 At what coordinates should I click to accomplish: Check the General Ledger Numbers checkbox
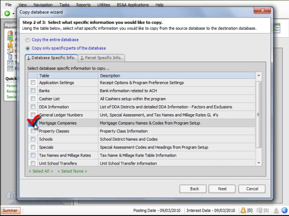click(33, 115)
